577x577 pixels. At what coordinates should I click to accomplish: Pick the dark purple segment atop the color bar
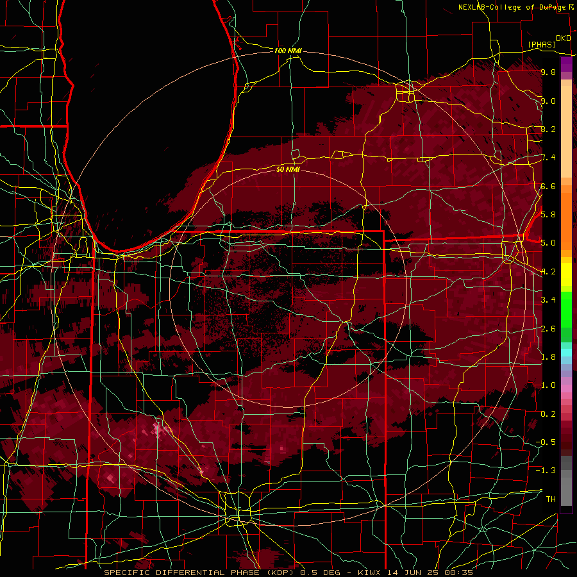[x=566, y=64]
